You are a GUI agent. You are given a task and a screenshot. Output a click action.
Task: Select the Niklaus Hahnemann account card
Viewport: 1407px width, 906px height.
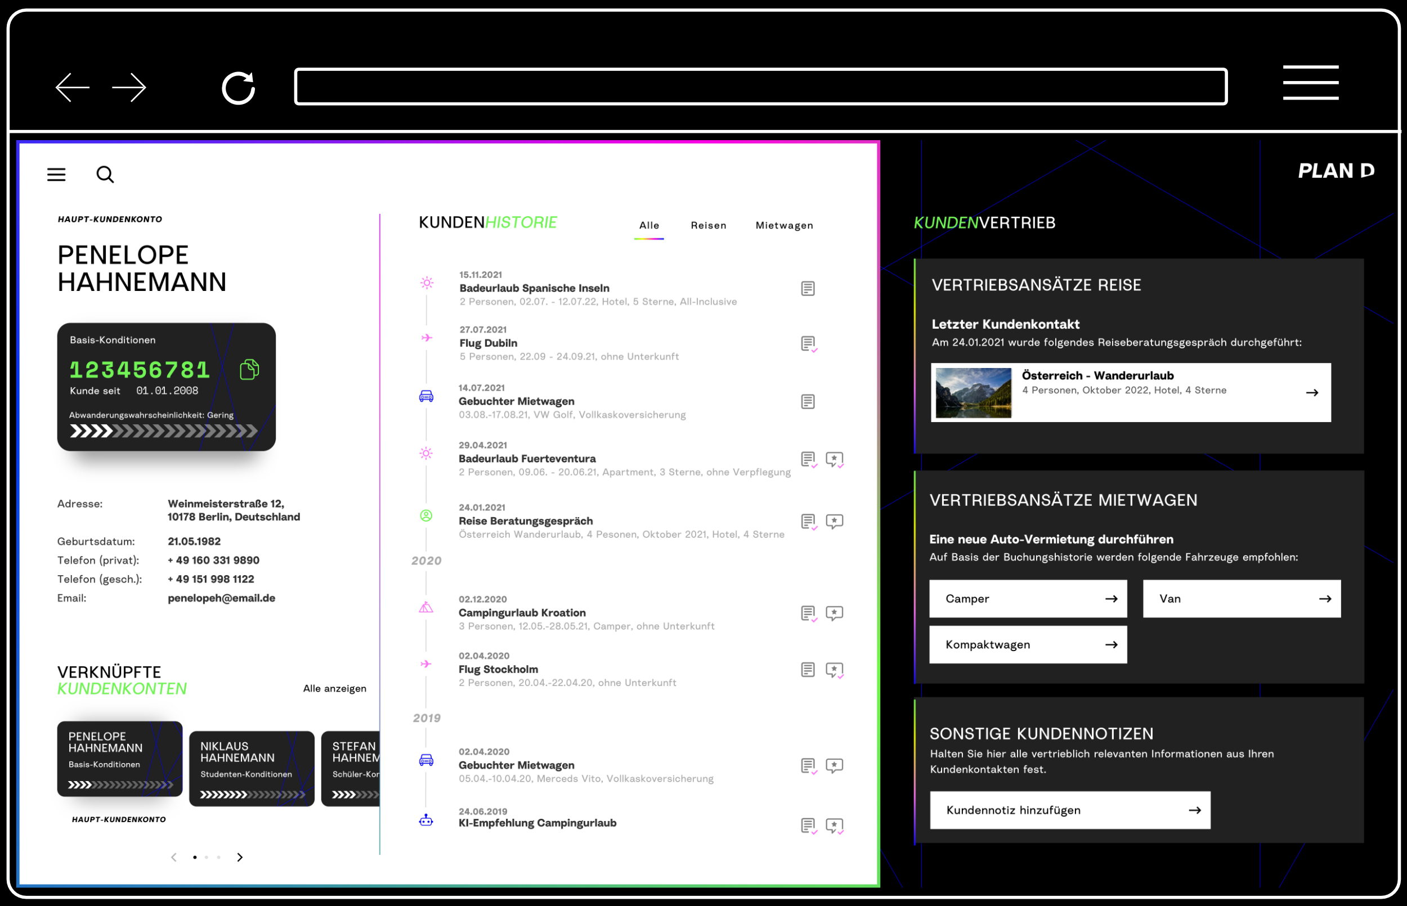coord(252,768)
